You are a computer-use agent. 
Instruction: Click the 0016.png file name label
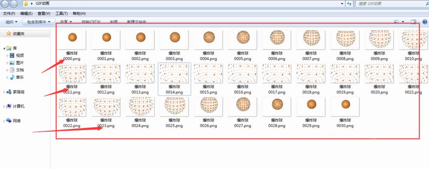pyautogui.click(x=242, y=92)
